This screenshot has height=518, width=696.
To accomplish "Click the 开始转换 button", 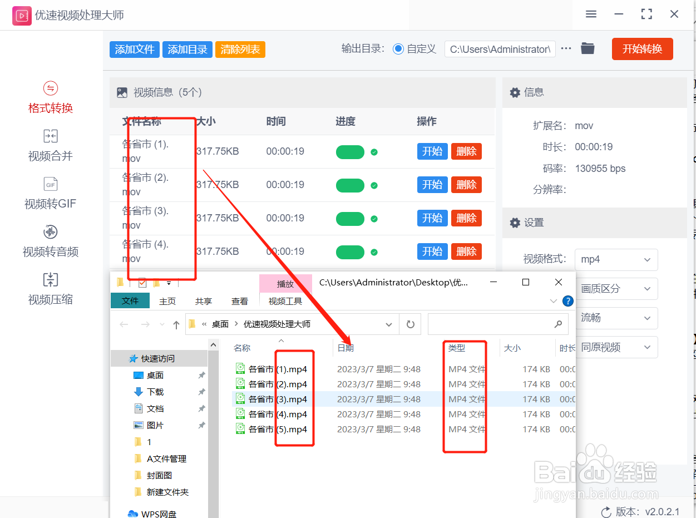I will coord(643,49).
